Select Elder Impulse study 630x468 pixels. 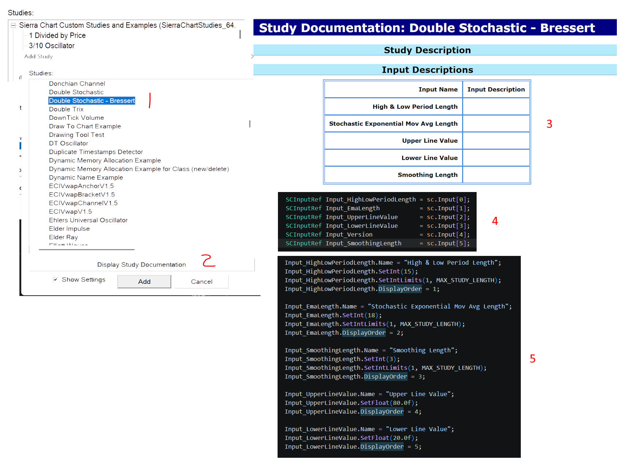point(69,229)
